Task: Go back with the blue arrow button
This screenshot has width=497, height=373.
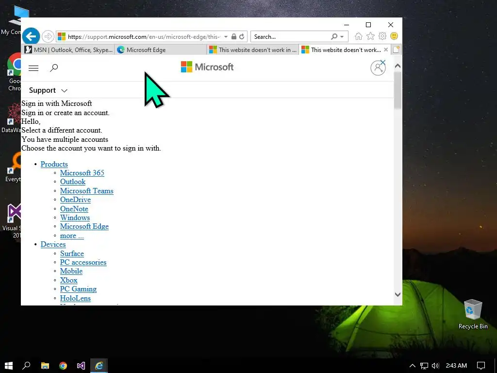Action: pos(31,36)
